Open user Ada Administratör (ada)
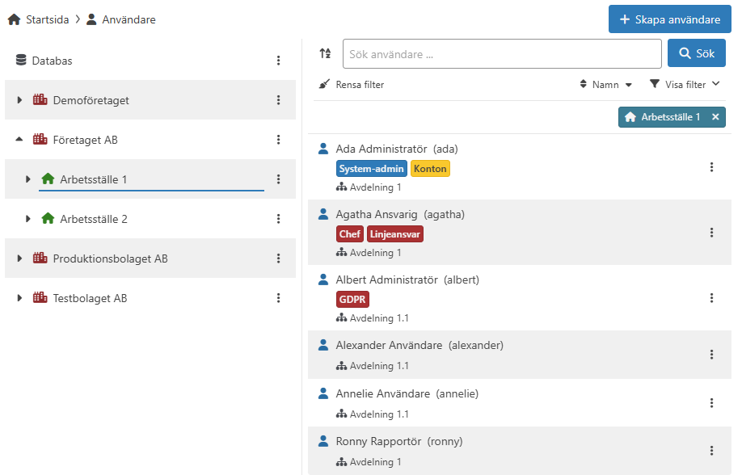The width and height of the screenshot is (742, 475). [x=397, y=149]
